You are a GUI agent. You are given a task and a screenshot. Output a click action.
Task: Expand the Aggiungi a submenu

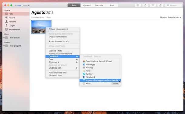pyautogui.click(x=62, y=62)
